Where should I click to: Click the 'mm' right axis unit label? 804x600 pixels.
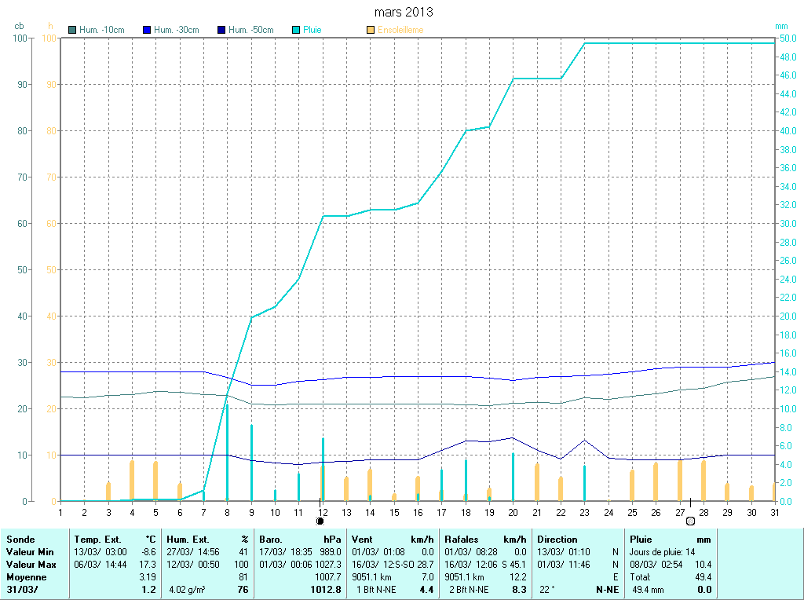pyautogui.click(x=781, y=27)
